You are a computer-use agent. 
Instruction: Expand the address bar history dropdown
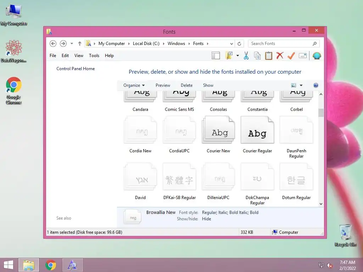click(231, 44)
